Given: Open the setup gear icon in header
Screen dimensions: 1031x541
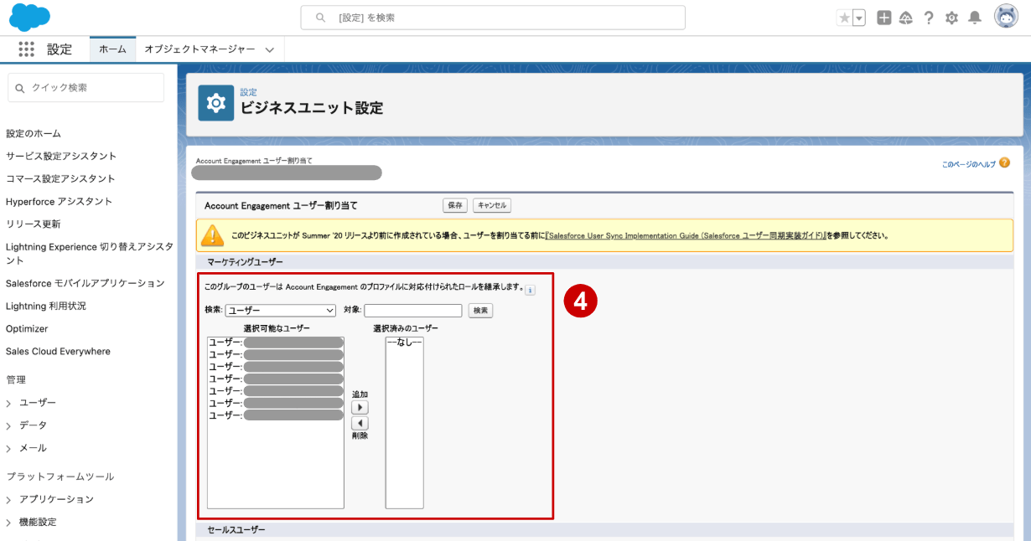Looking at the screenshot, I should [951, 18].
